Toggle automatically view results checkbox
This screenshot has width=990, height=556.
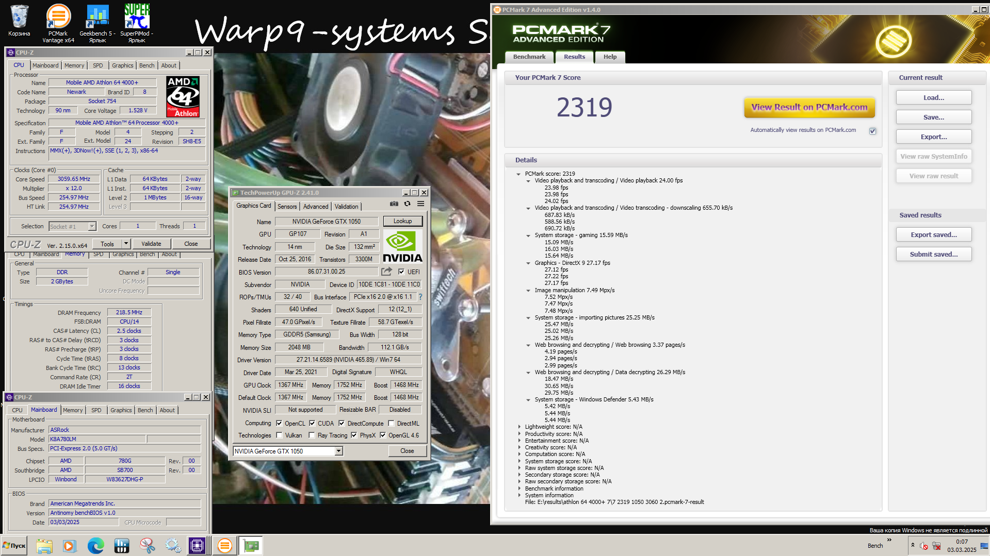click(872, 131)
